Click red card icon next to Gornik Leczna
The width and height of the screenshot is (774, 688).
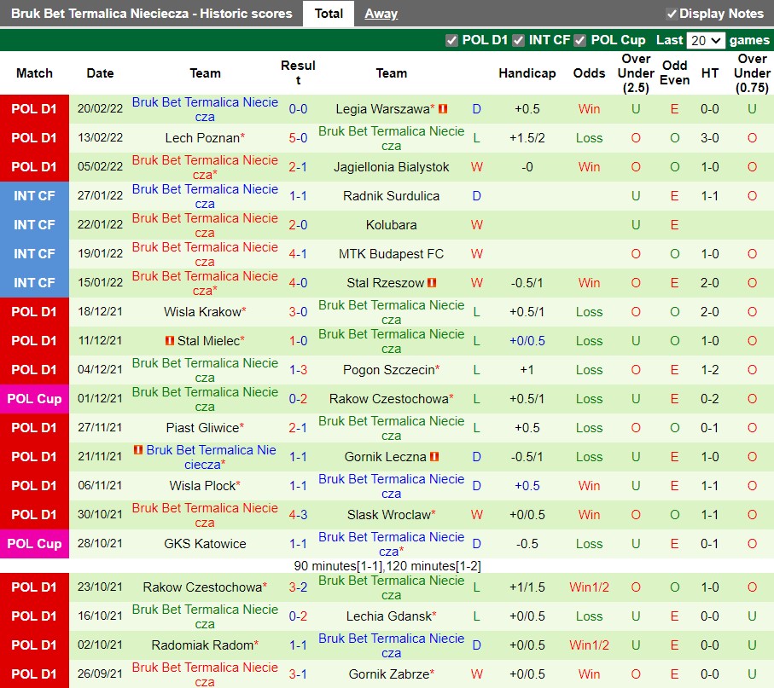click(434, 457)
